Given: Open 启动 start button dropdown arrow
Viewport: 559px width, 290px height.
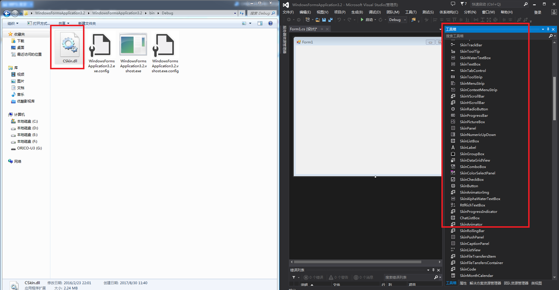Looking at the screenshot, I should (375, 20).
